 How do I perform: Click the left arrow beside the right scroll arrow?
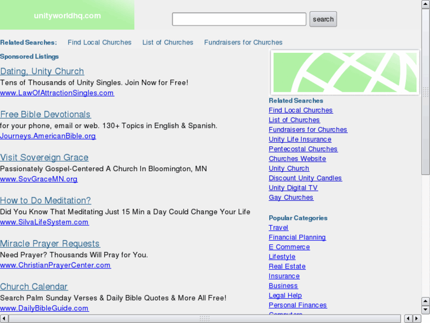(x=409, y=319)
